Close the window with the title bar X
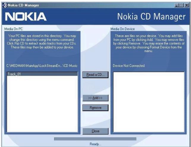This screenshot has width=191, height=147. (187, 5)
